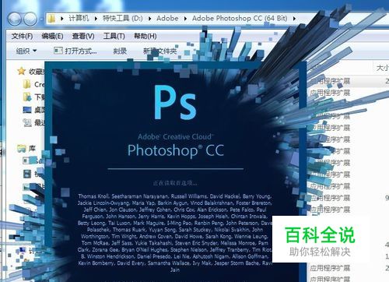The image size is (389, 282).
Task: Click 新建文件夹 toolbar button
Action: (160, 51)
